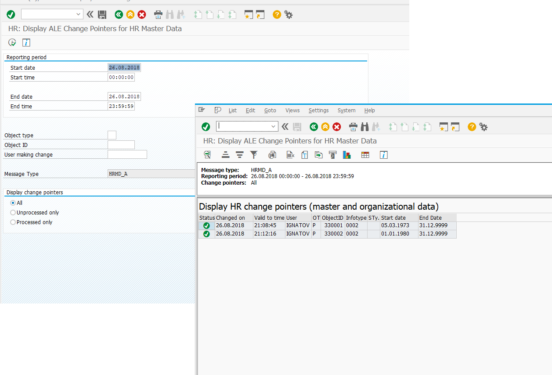Expand the command field dropdown in results window
Screen dimensions: 552x375
coord(273,127)
